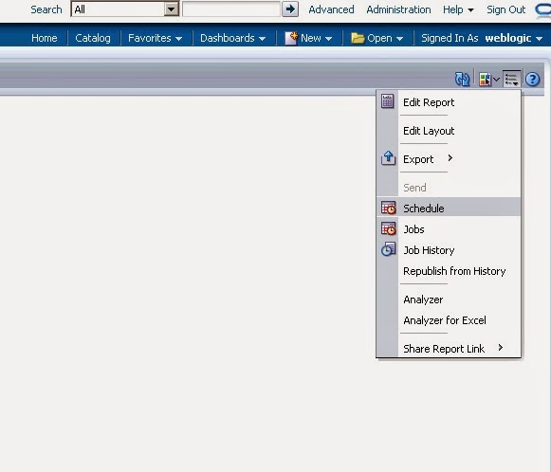
Task: Select the Jobs menu entry
Action: coord(413,229)
